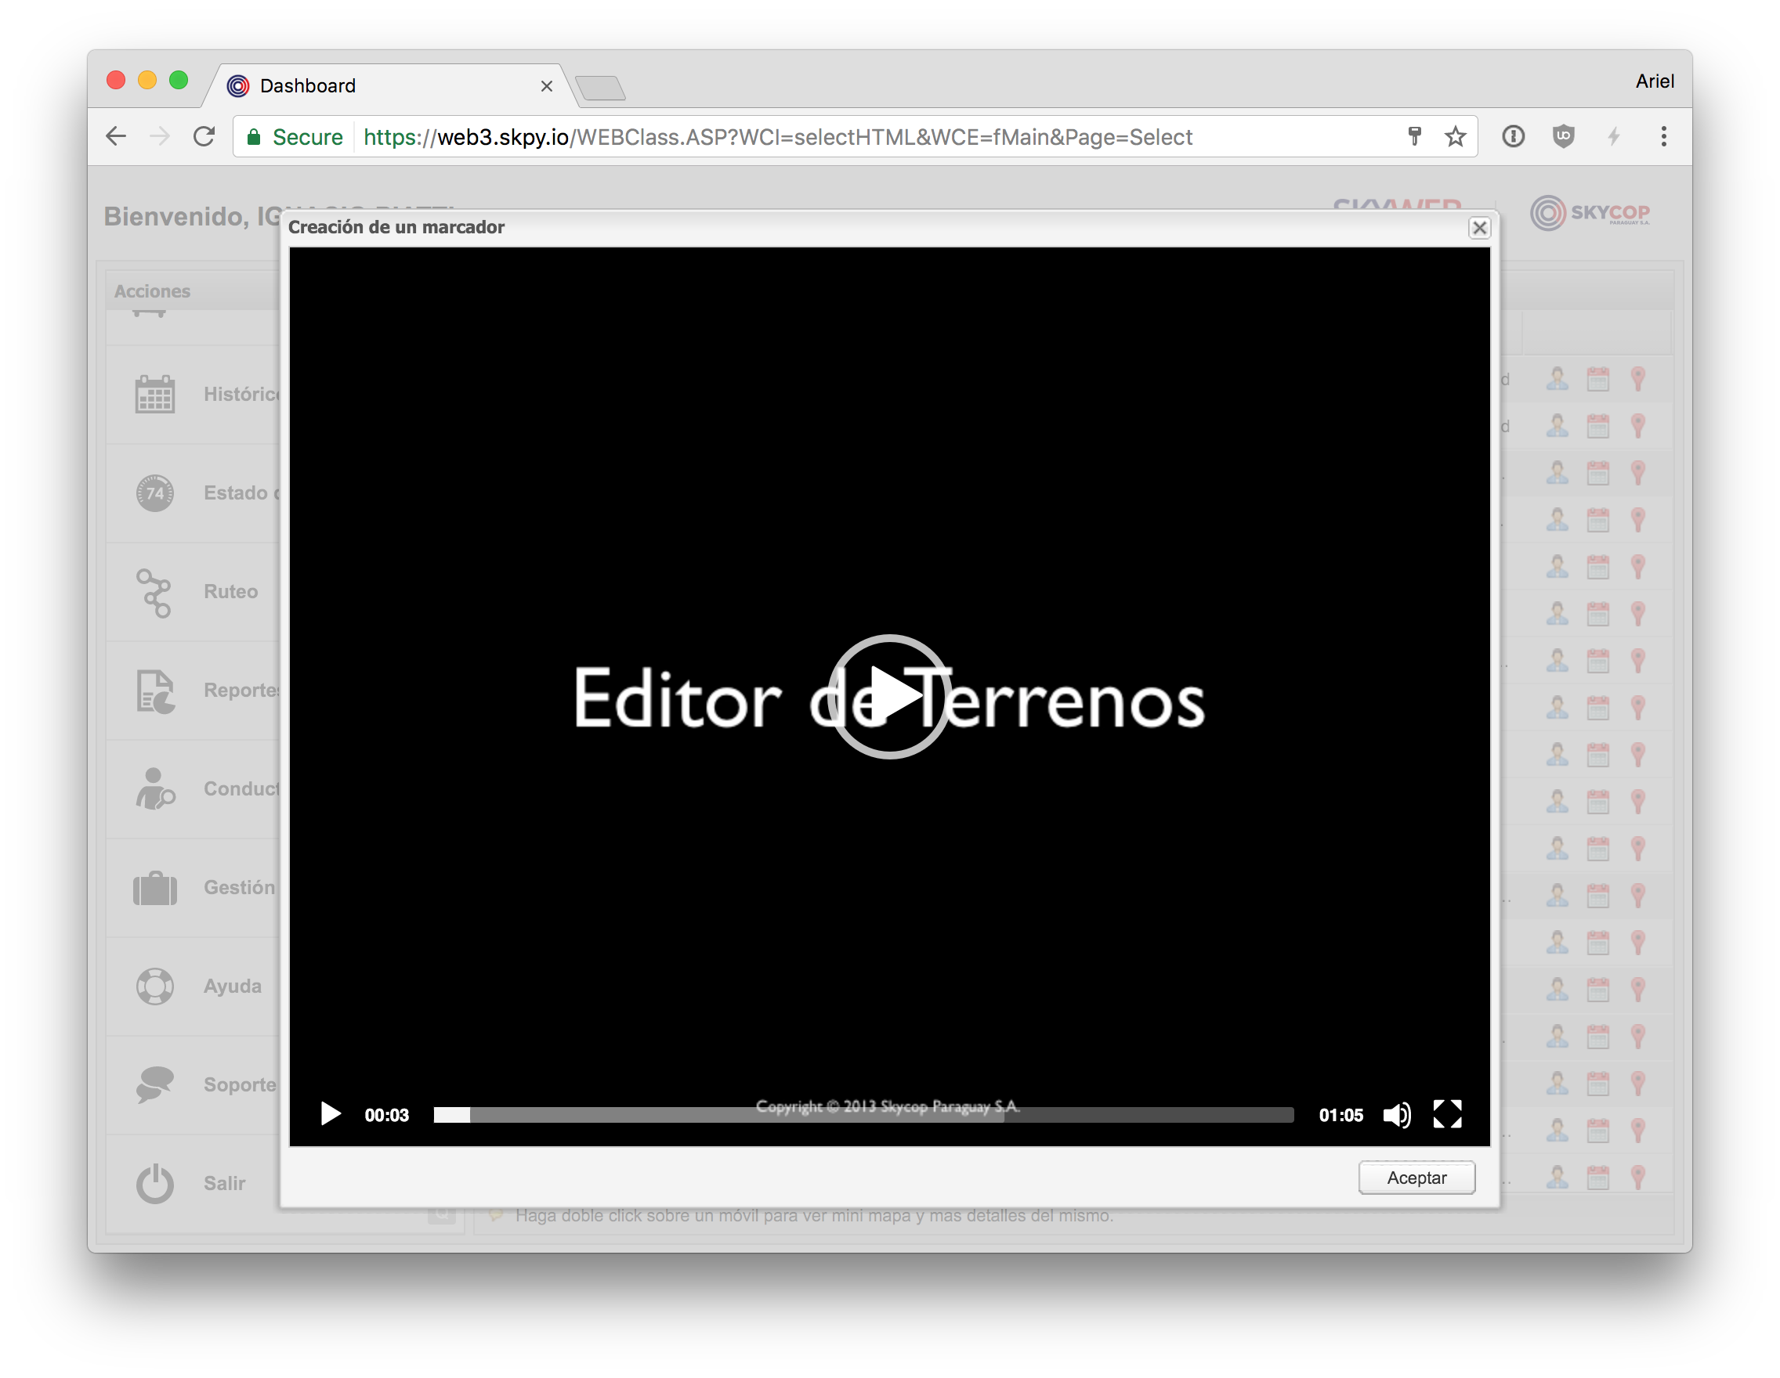Click the Ruteo routing icon

coord(155,592)
